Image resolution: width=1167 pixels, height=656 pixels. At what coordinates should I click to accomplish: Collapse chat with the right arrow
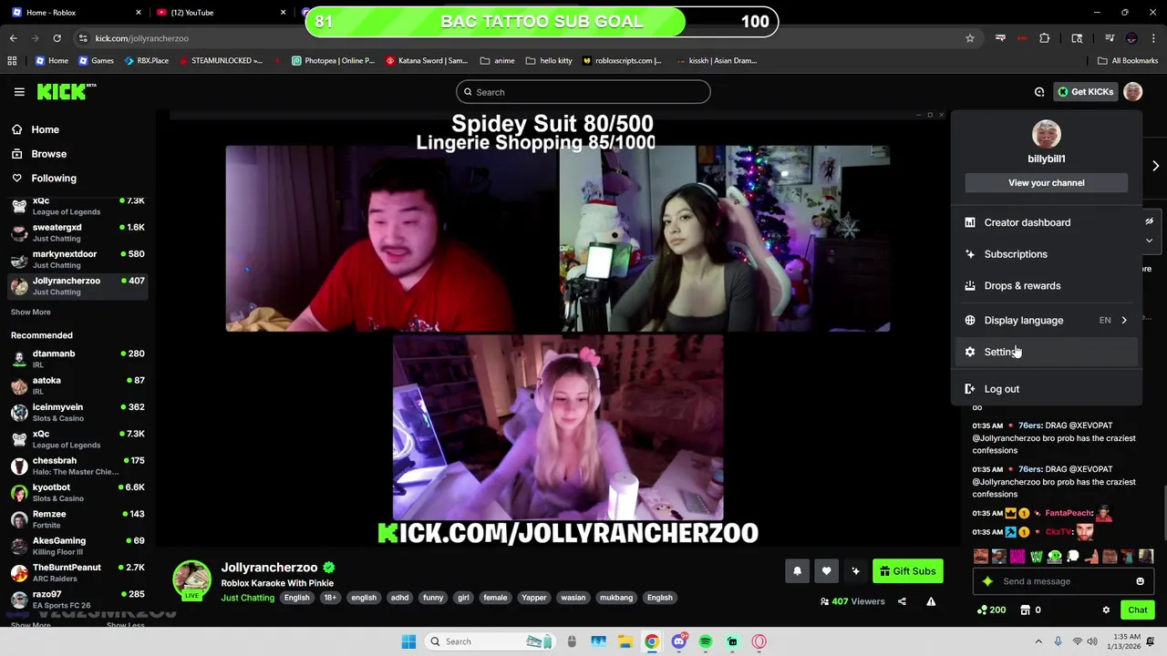coord(1155,166)
